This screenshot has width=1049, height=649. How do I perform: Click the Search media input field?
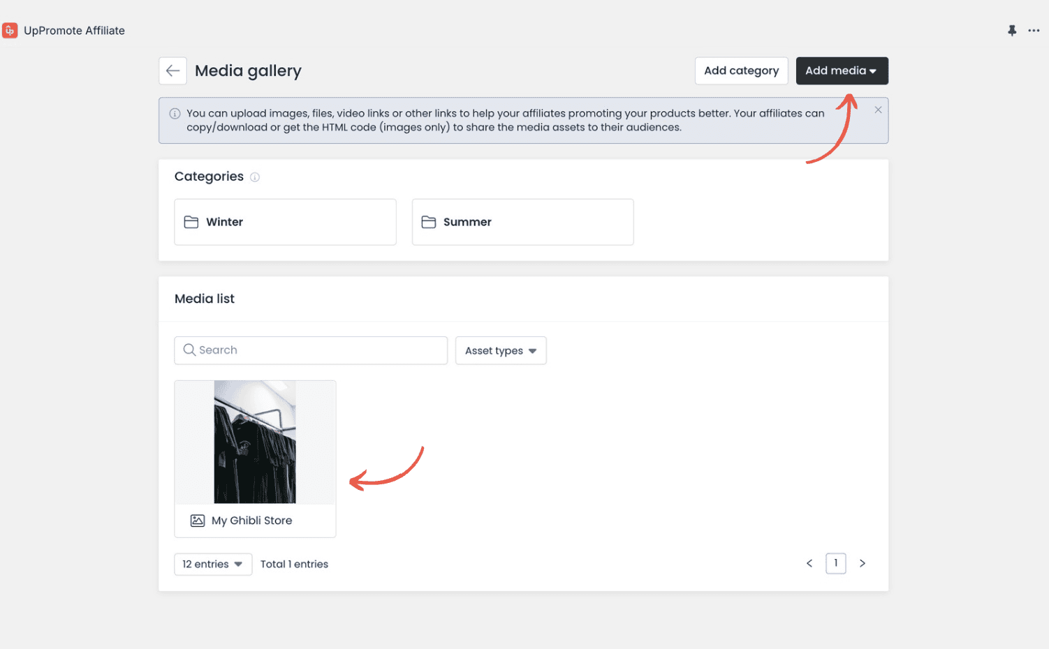coord(311,350)
